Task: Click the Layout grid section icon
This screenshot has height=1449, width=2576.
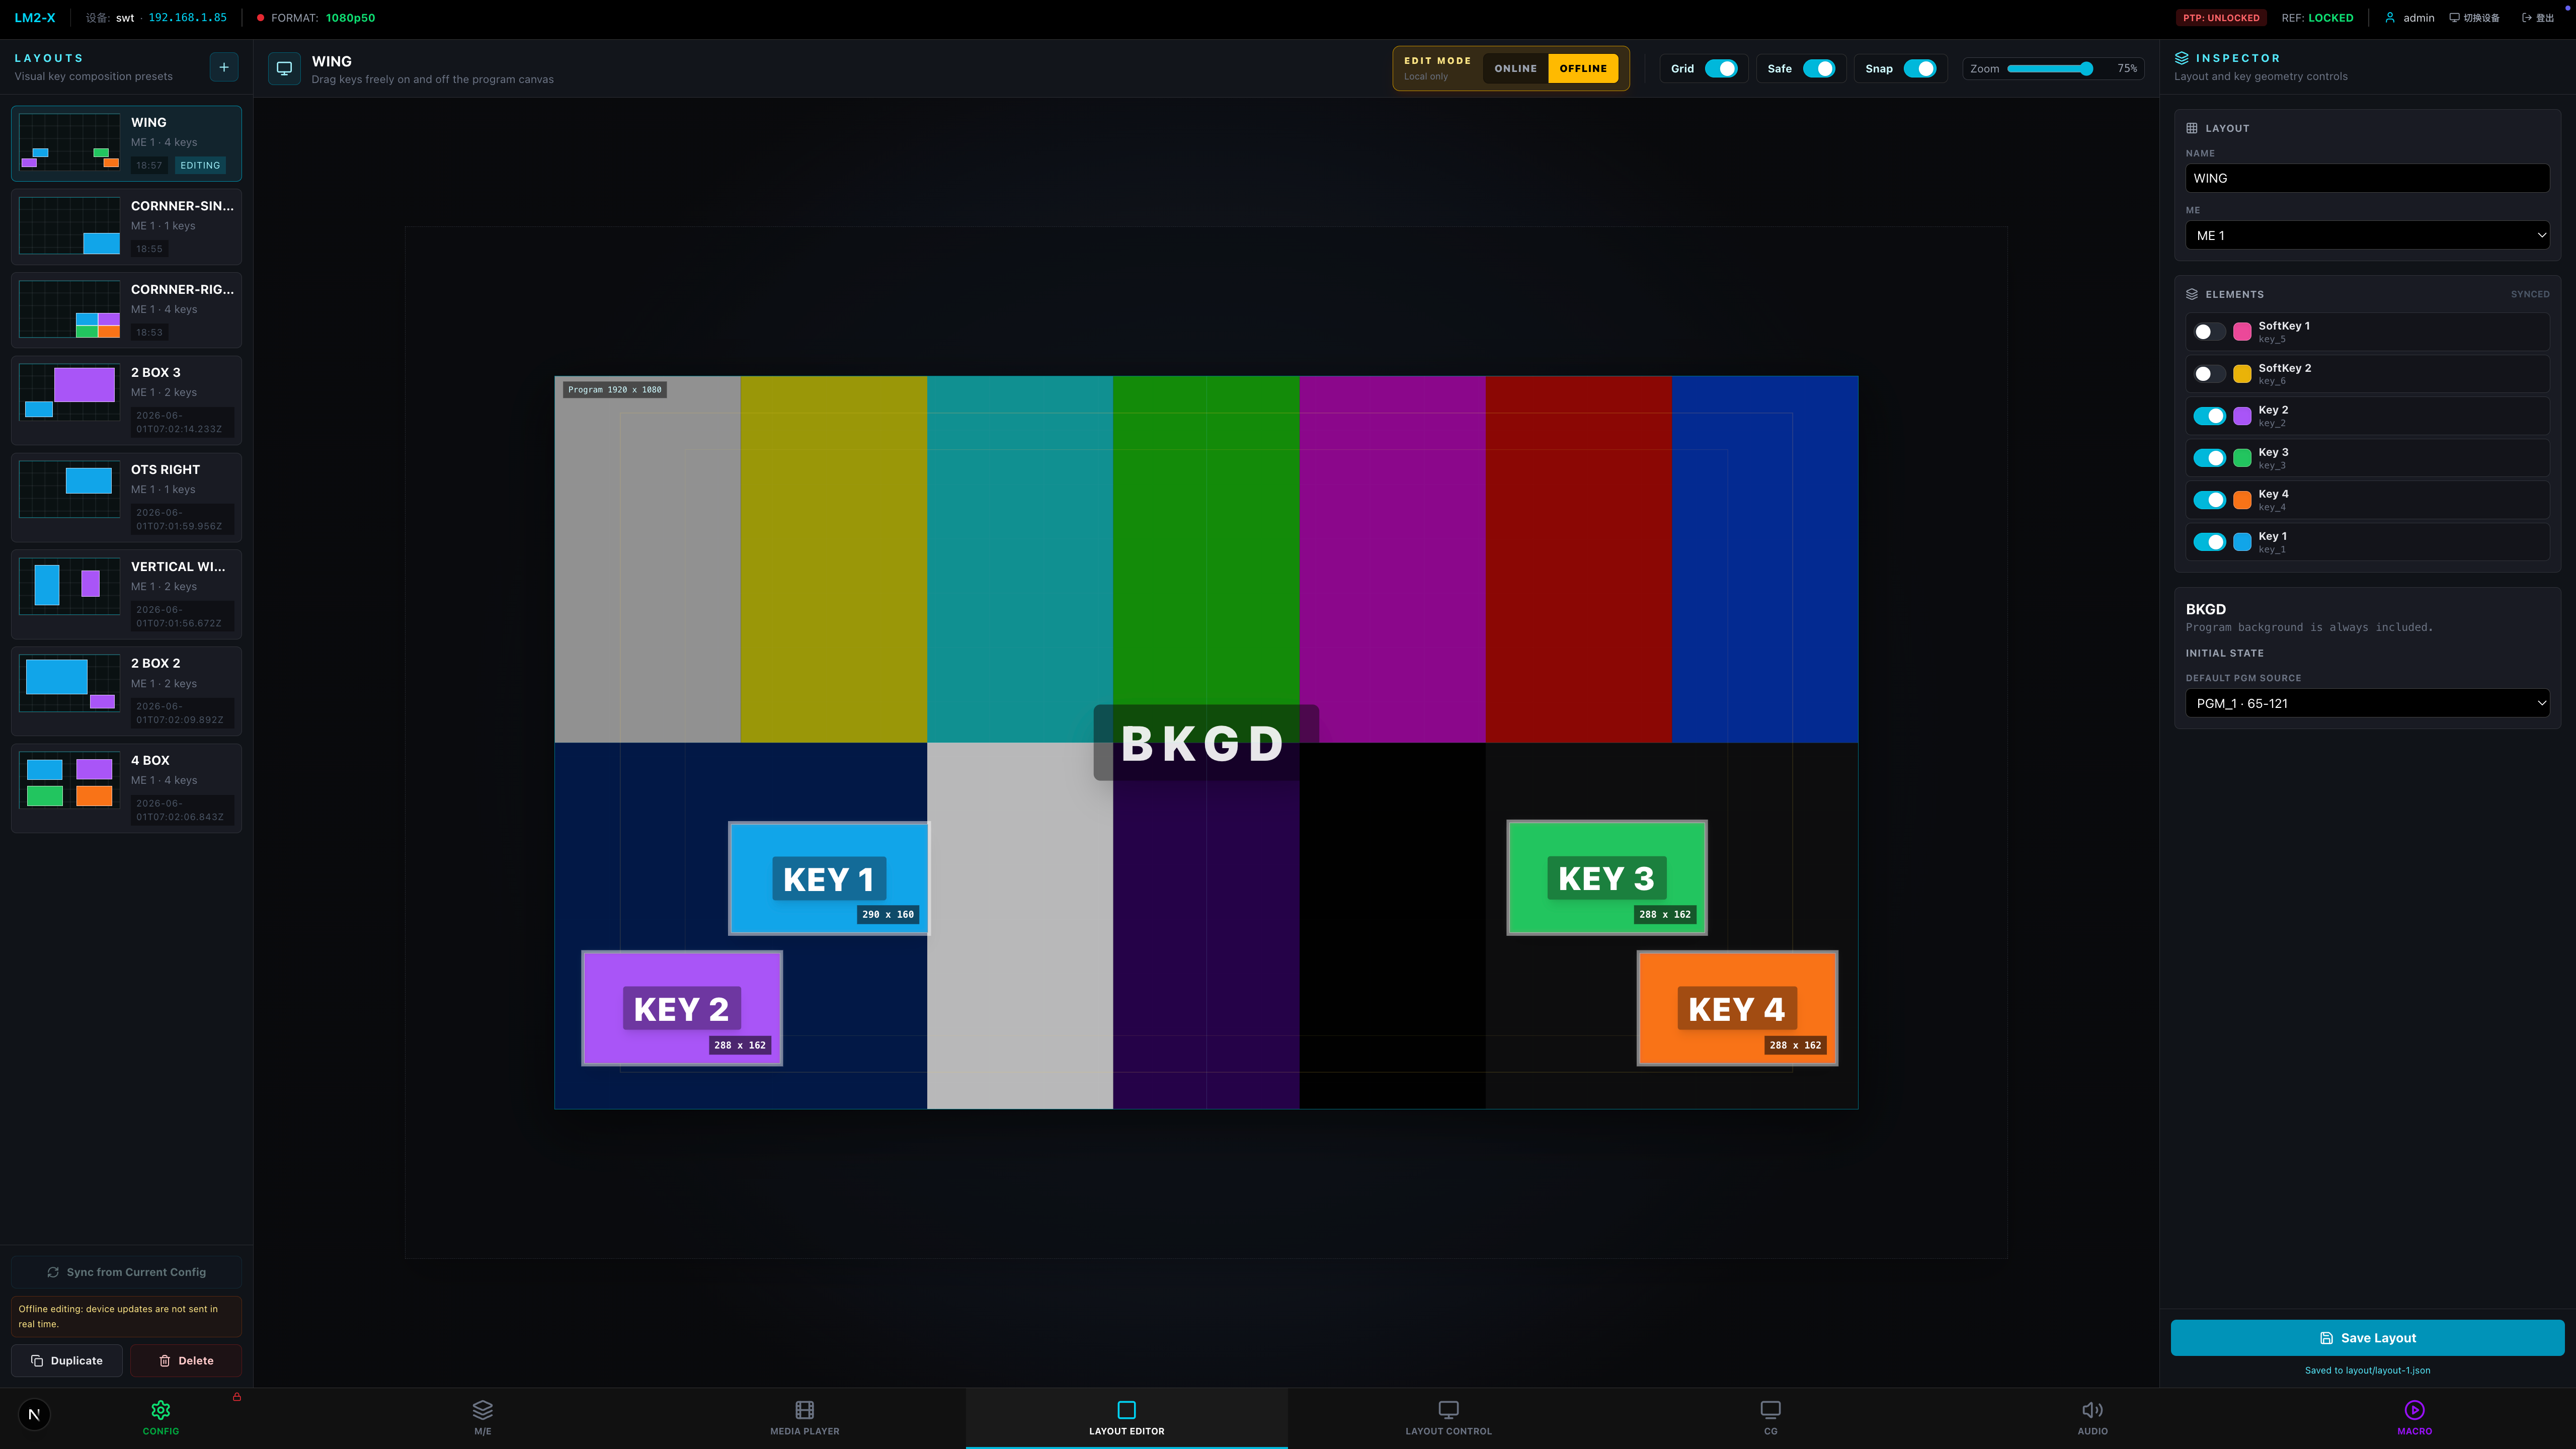Action: point(2192,128)
